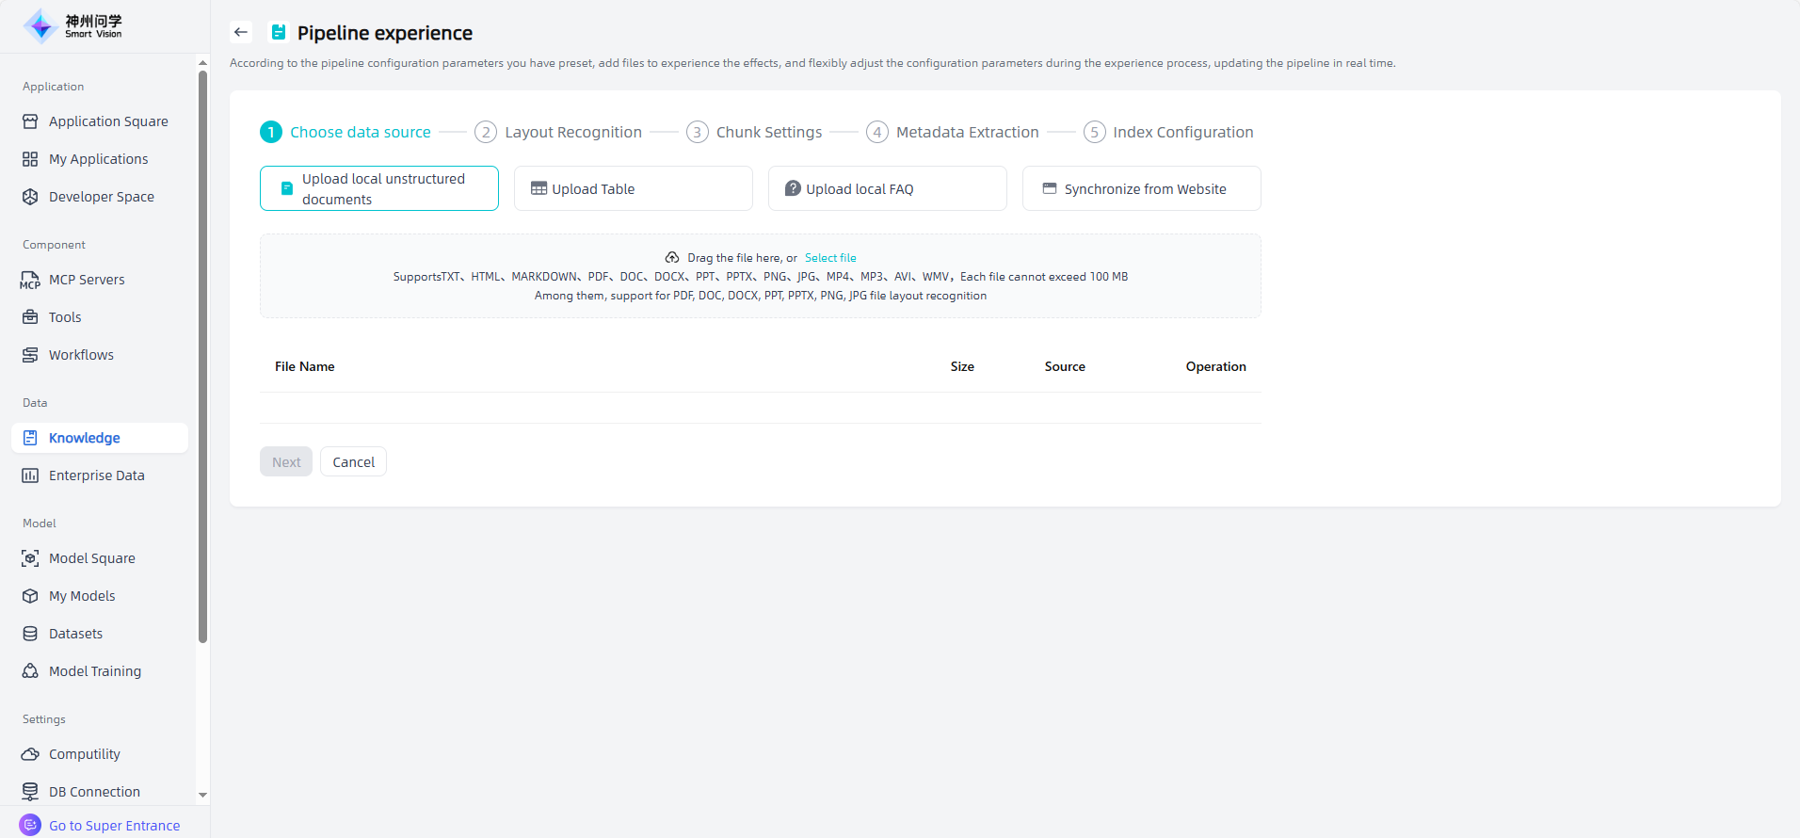Viewport: 1800px width, 838px height.
Task: Pick the Upload local FAQ option
Action: click(887, 188)
